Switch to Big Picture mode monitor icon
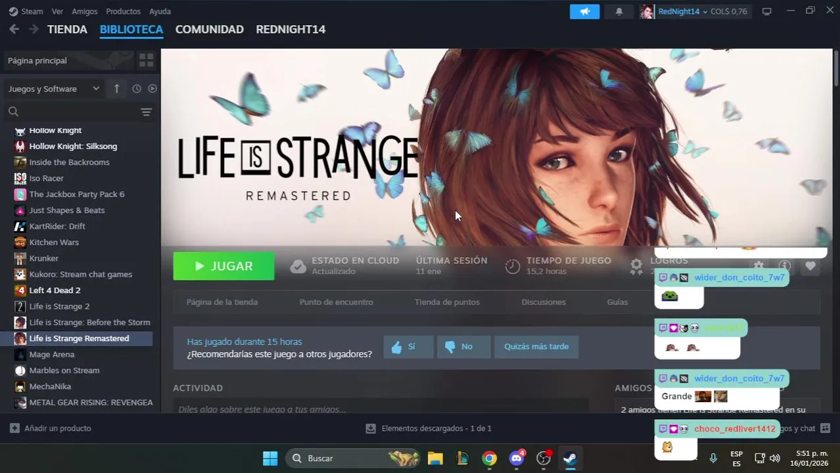840x473 pixels. [766, 11]
